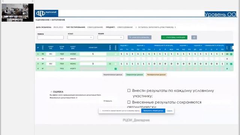
Task: Click the grey clear-filters button
Action: (139, 37)
